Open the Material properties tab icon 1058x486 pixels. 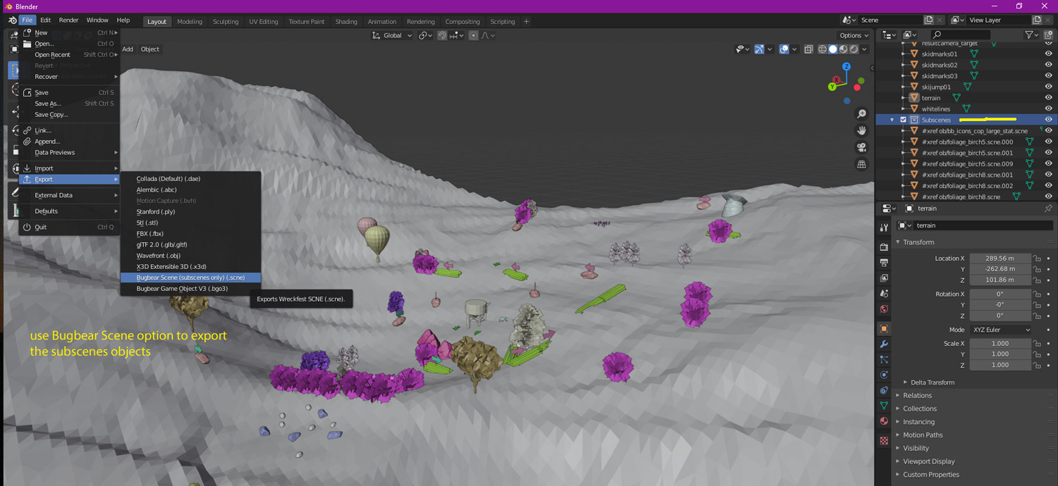(x=884, y=421)
